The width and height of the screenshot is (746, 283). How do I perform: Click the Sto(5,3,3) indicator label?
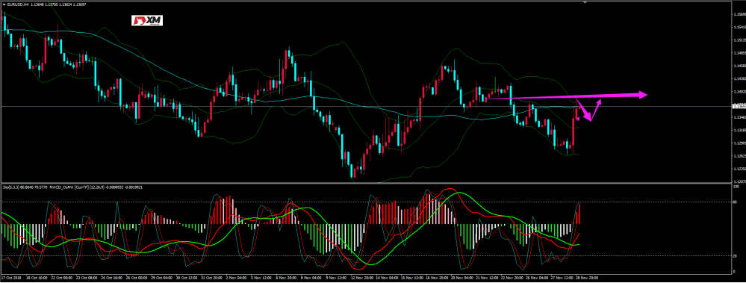(11, 187)
